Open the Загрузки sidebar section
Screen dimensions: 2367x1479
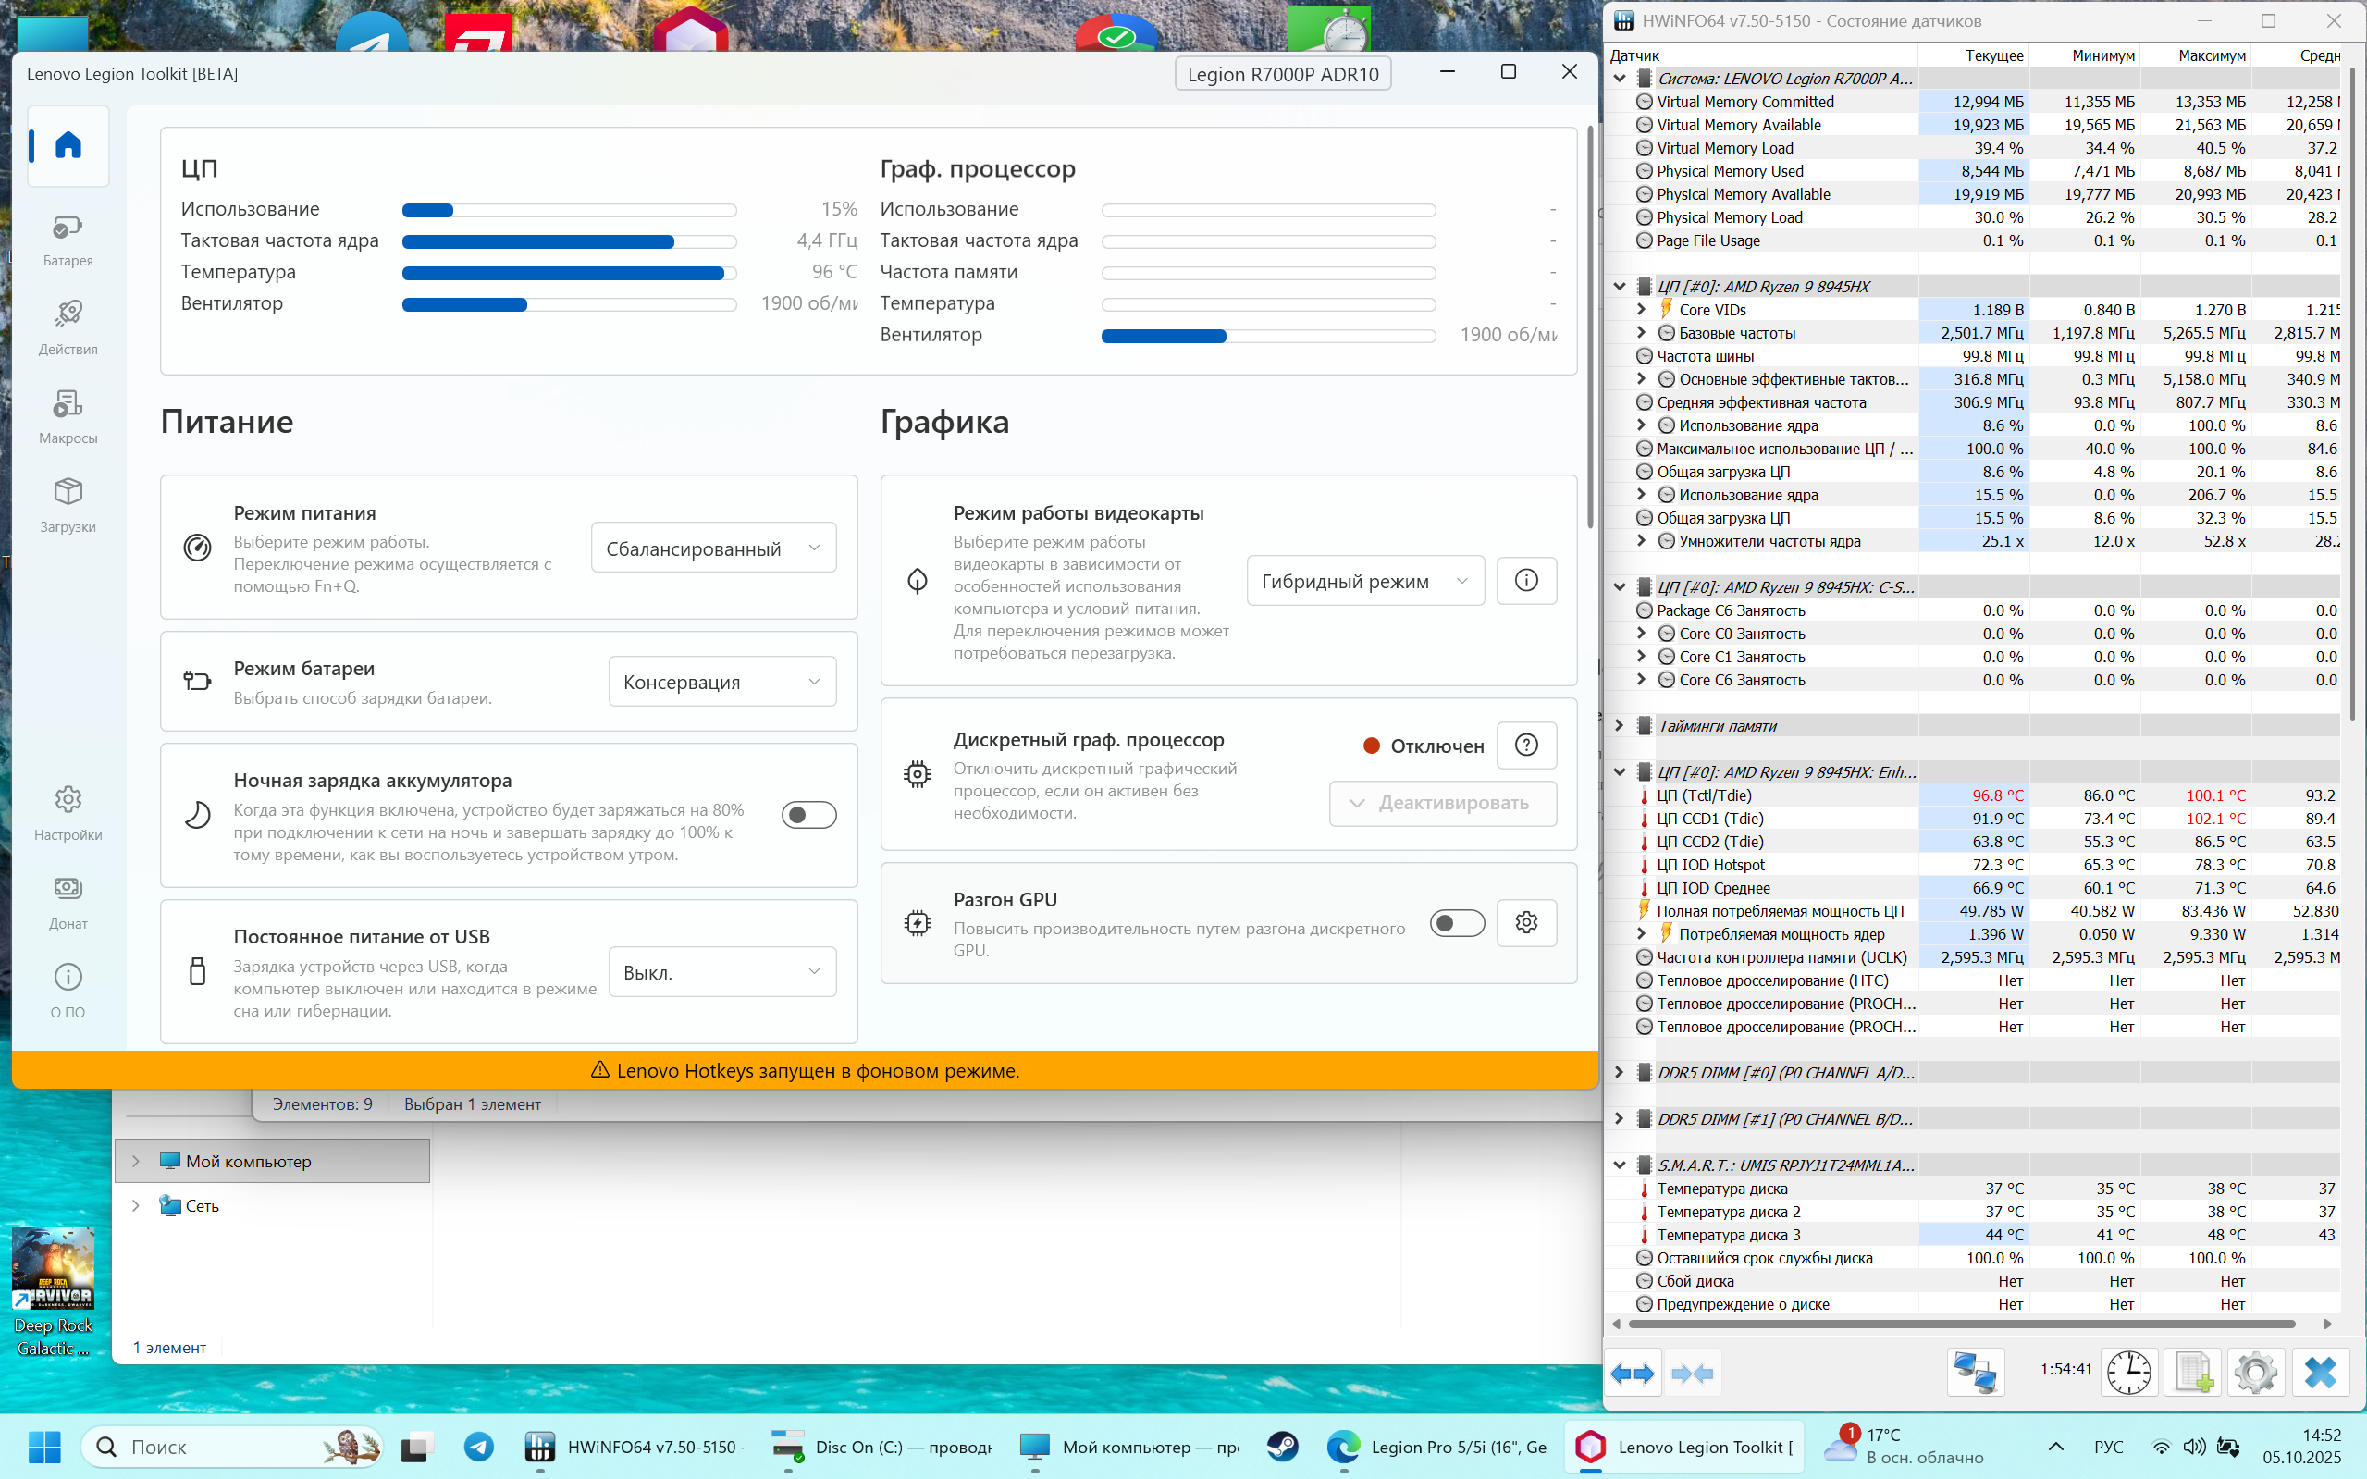tap(68, 505)
